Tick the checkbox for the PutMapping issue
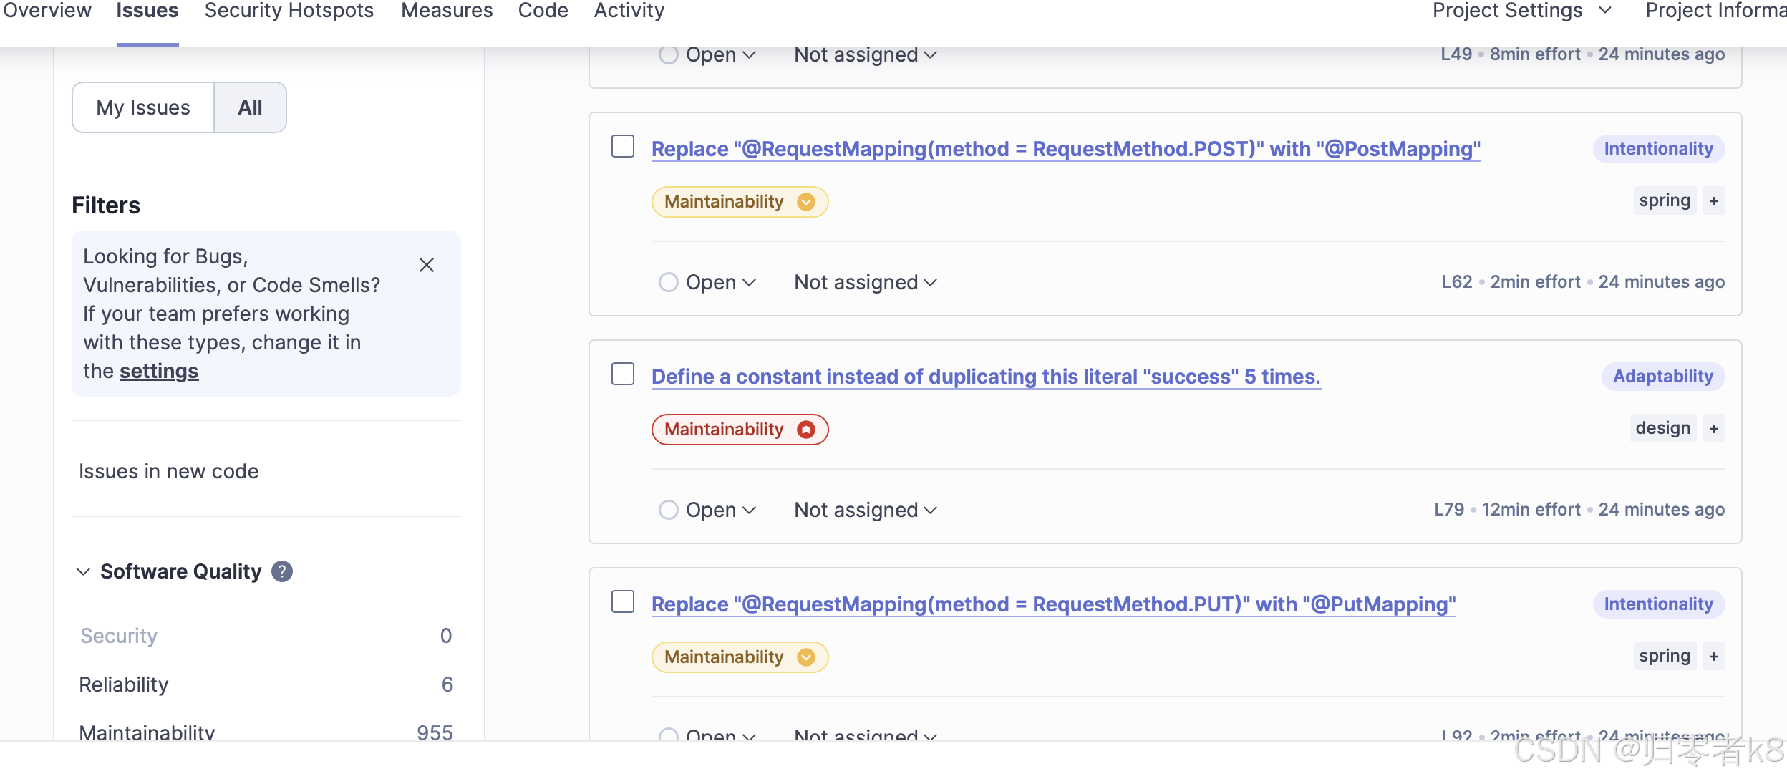The width and height of the screenshot is (1787, 779). click(x=622, y=601)
